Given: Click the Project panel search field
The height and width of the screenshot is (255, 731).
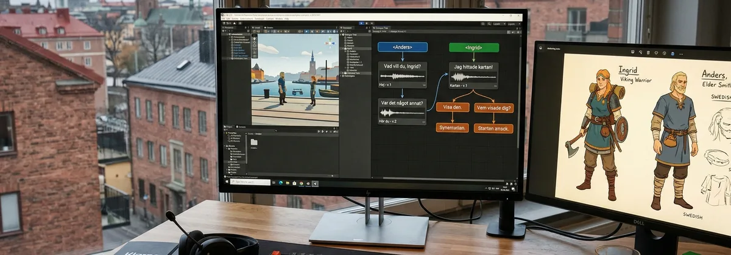Looking at the screenshot, I should tap(296, 131).
